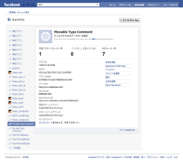Open フィードバック in top navigation
This screenshot has width=183, height=161.
coord(170,5)
